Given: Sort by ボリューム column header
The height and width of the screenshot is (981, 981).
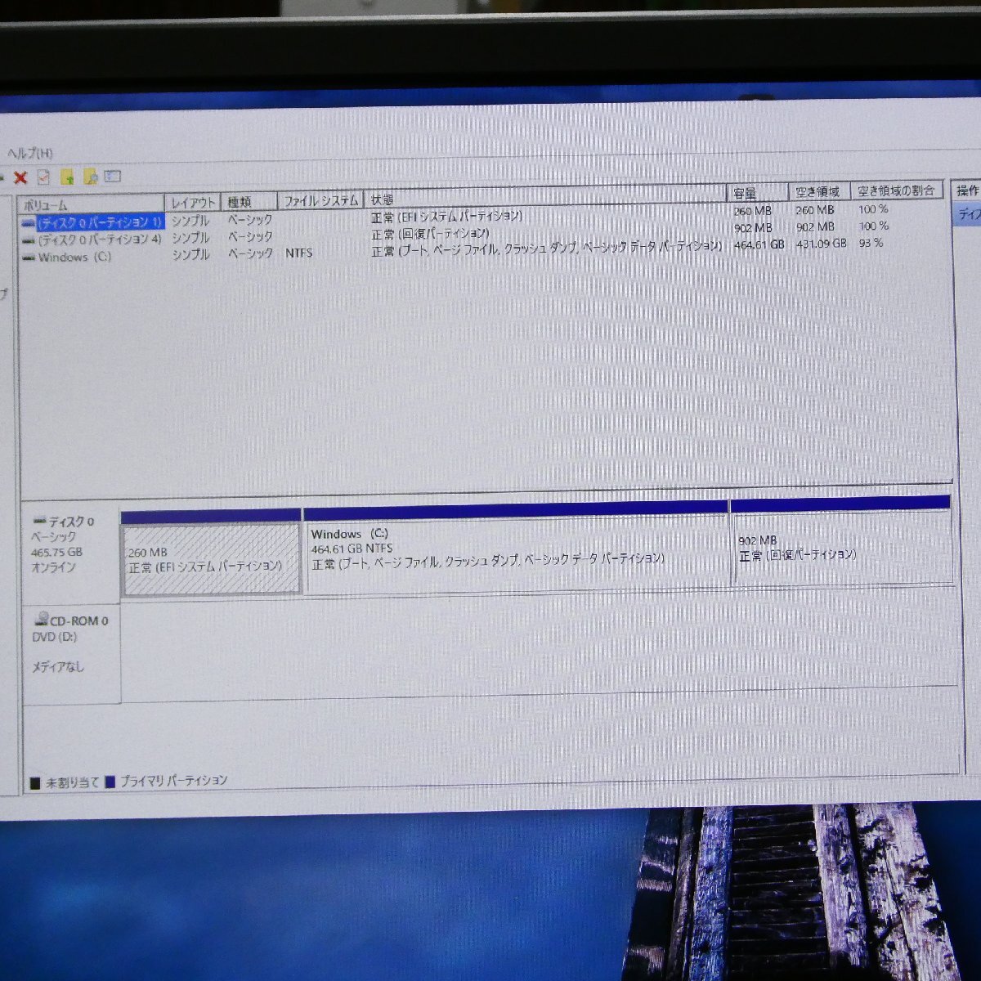Looking at the screenshot, I should pyautogui.click(x=92, y=204).
